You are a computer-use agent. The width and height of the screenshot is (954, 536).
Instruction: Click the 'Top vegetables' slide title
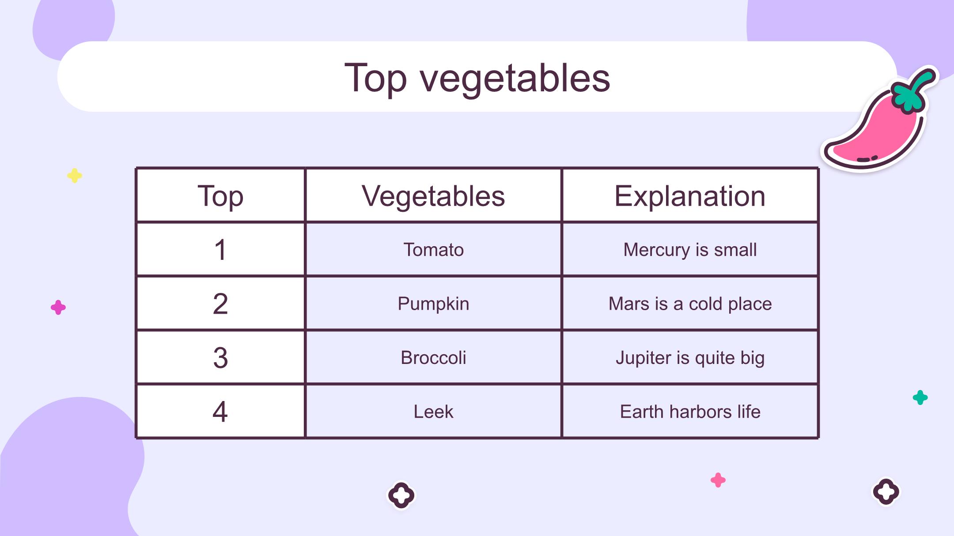pos(477,78)
